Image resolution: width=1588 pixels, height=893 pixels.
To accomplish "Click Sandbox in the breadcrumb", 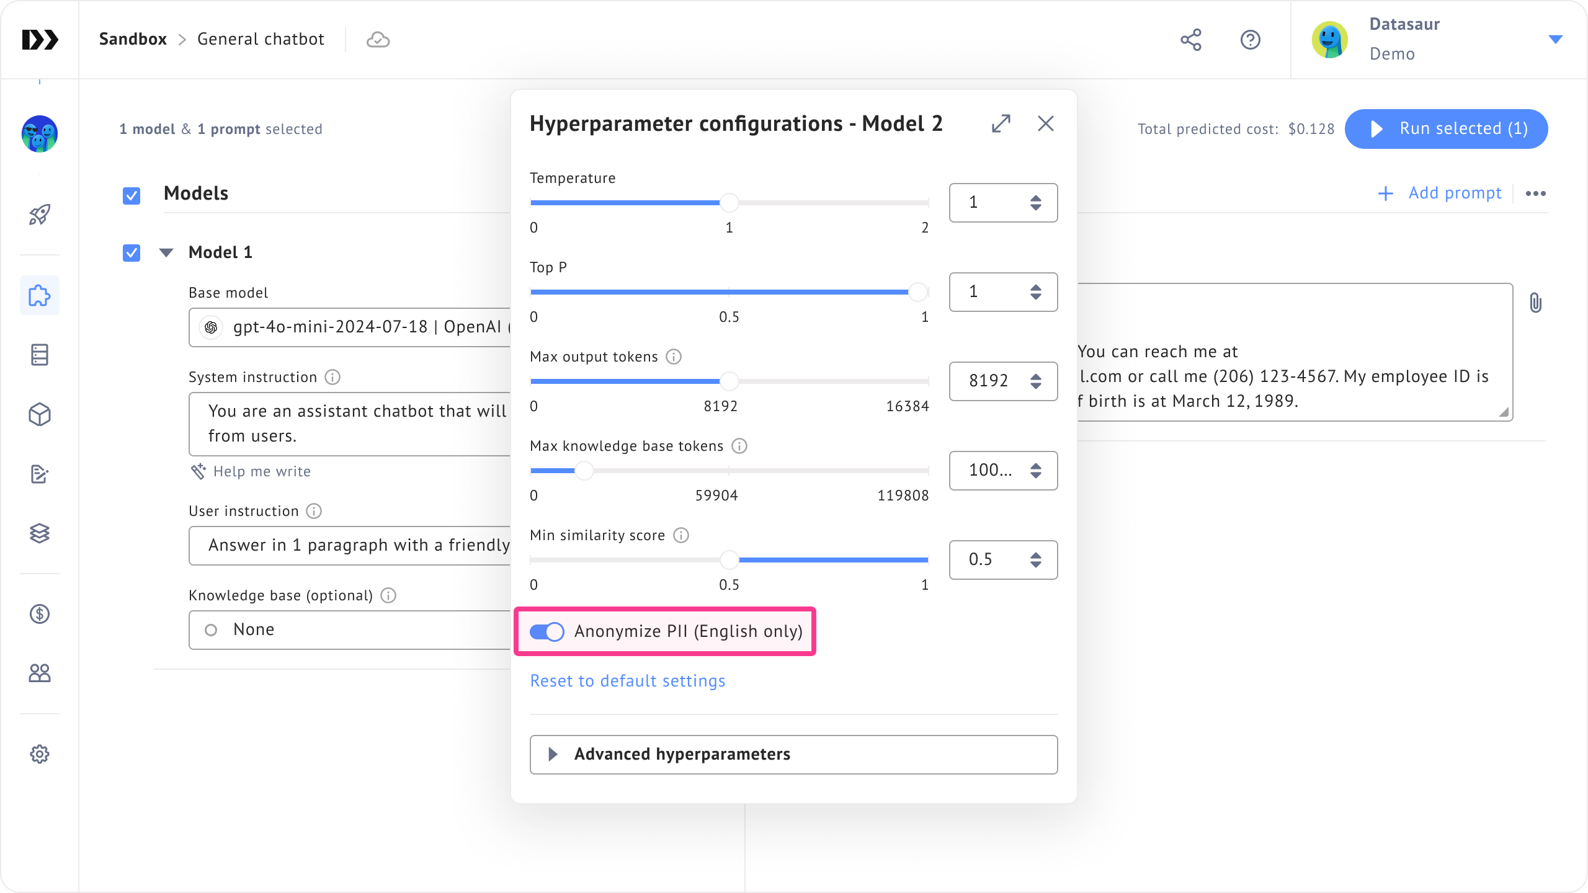I will (x=133, y=39).
